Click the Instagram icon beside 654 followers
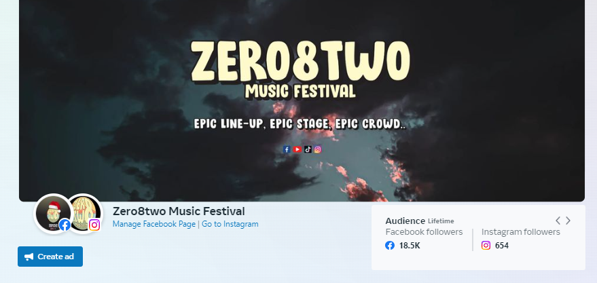This screenshot has width=597, height=283. pyautogui.click(x=486, y=246)
